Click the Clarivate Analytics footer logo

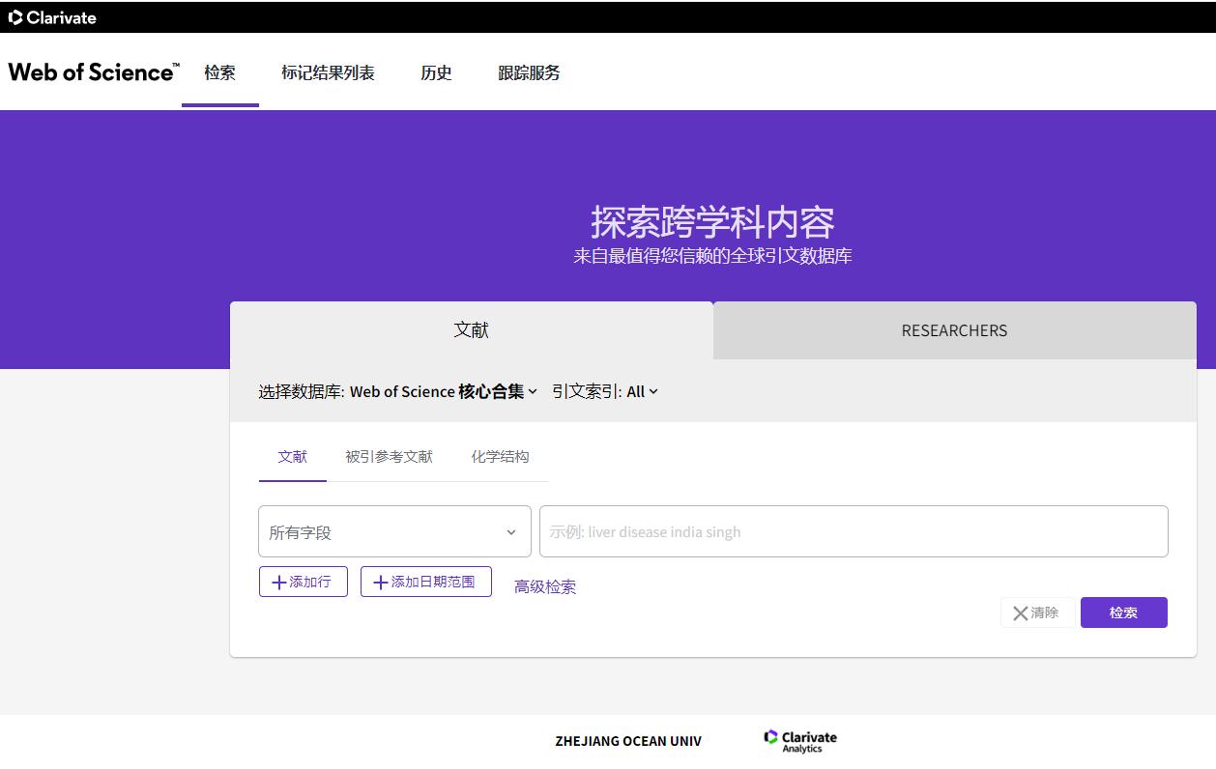coord(800,741)
